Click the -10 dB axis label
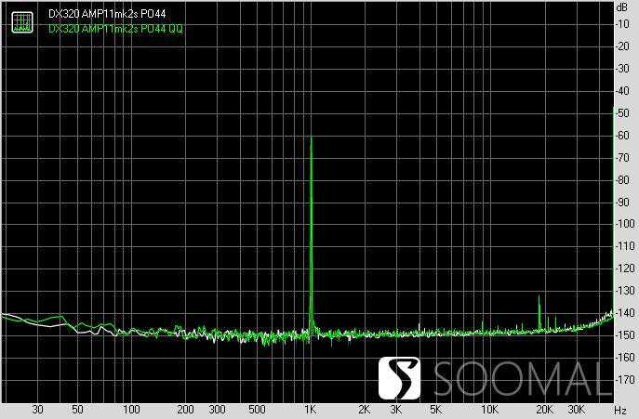 click(623, 23)
